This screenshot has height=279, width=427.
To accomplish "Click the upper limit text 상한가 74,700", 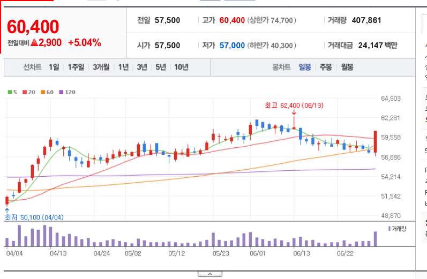I will pos(272,20).
